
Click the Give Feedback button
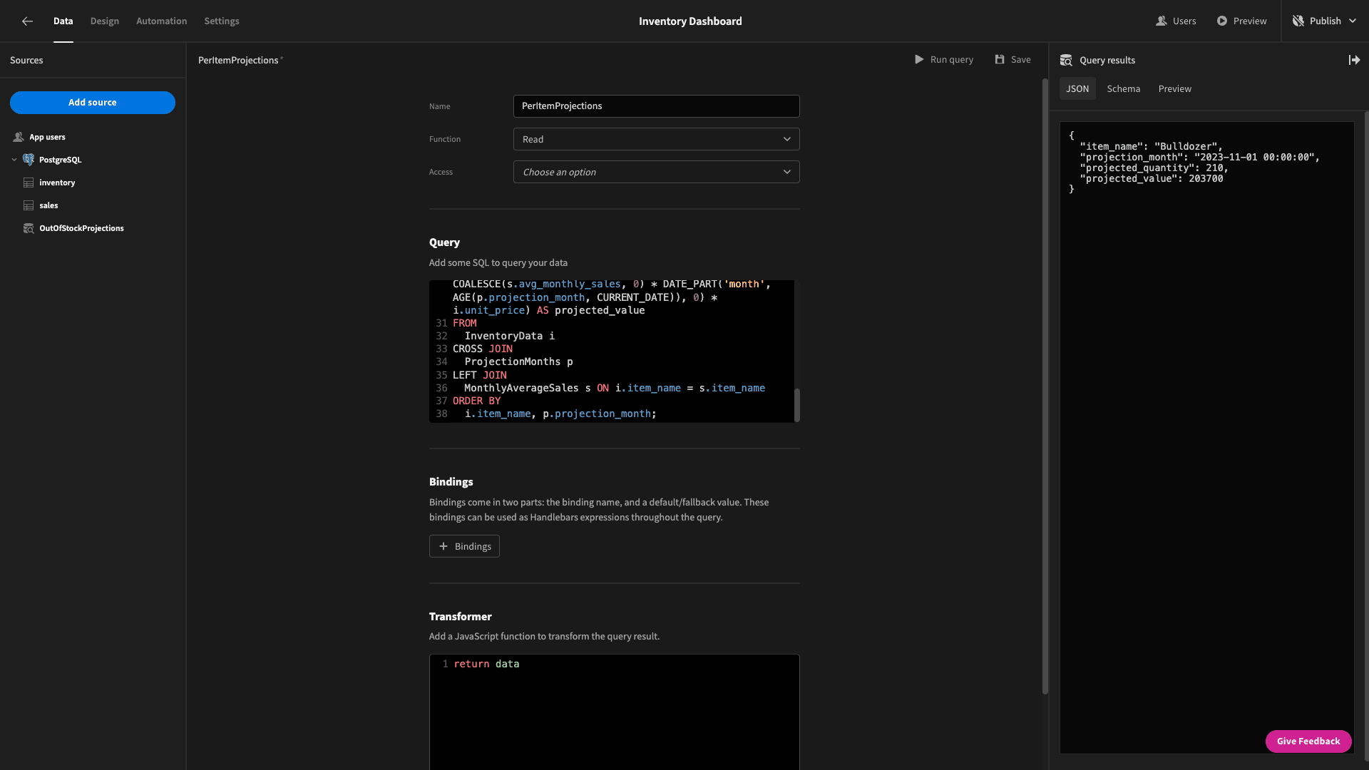click(1308, 741)
